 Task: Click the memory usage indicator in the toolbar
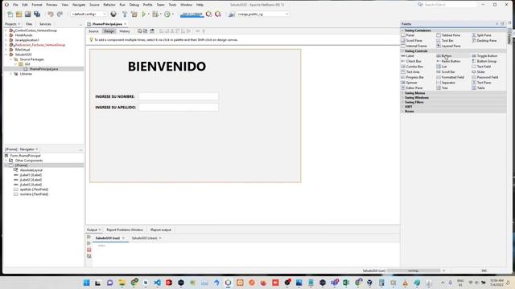(x=192, y=14)
